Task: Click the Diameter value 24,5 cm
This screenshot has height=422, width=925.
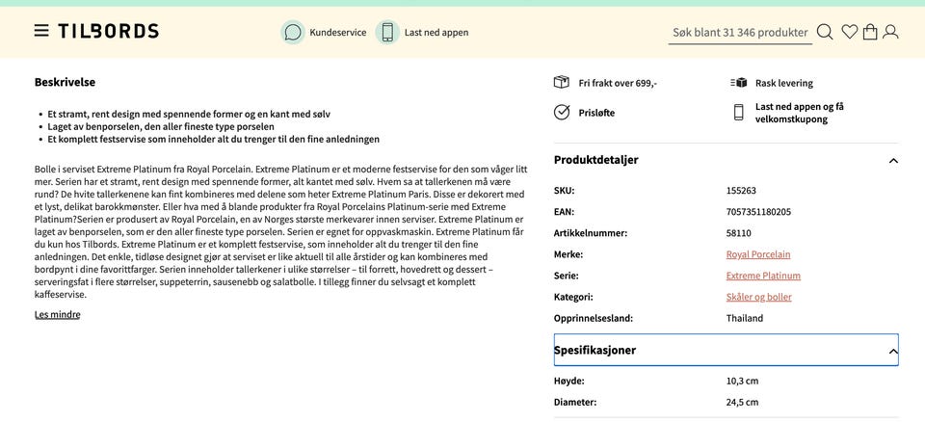Action: [742, 403]
